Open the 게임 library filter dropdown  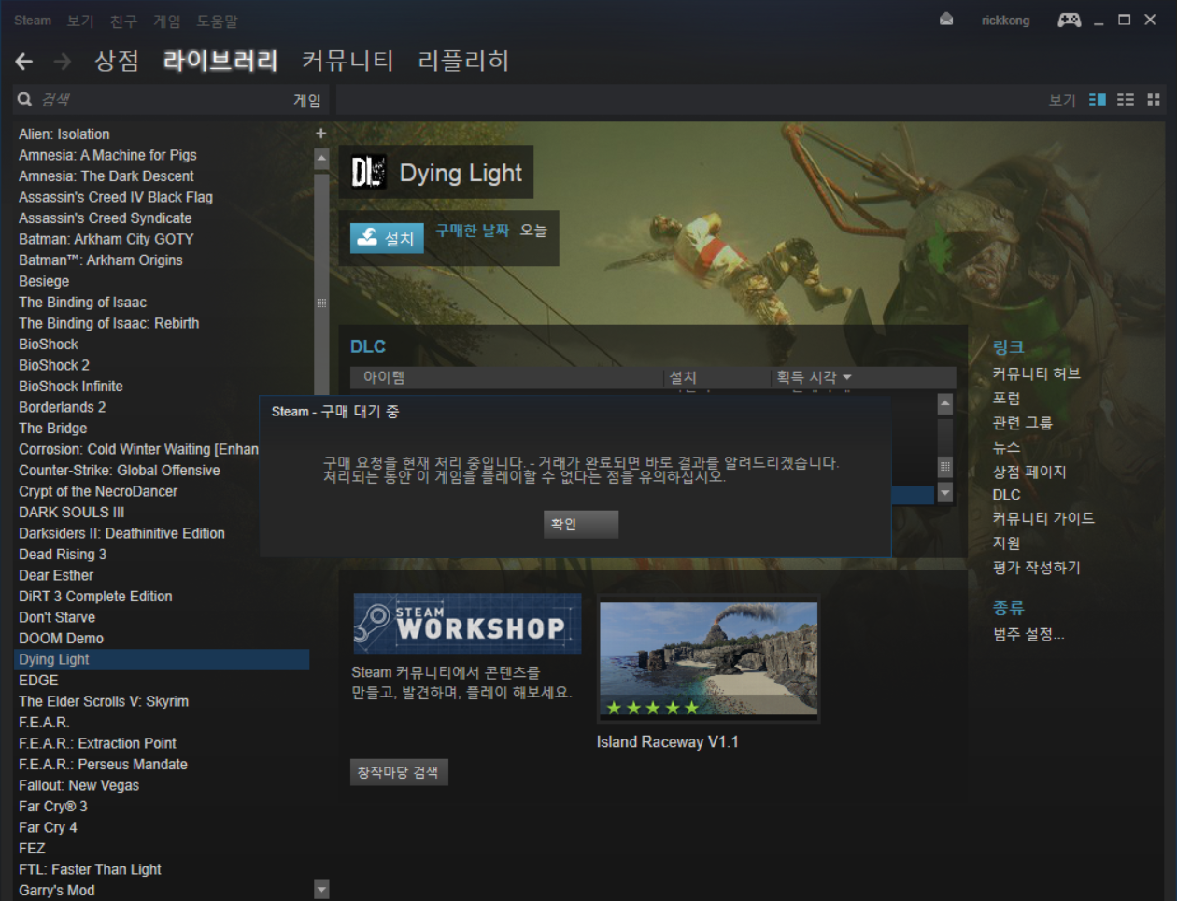(x=306, y=101)
